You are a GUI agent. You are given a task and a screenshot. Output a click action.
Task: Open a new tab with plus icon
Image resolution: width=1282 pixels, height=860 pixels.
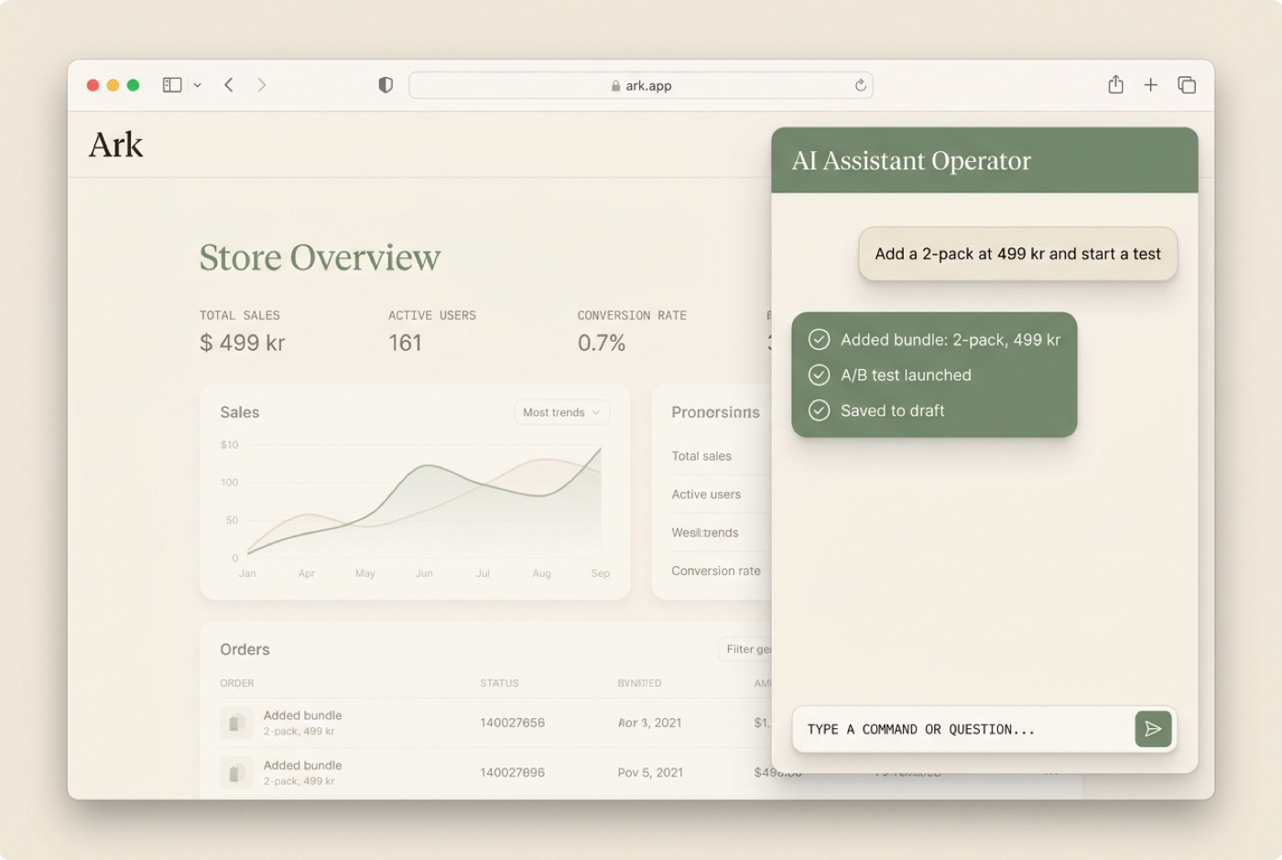[x=1151, y=85]
